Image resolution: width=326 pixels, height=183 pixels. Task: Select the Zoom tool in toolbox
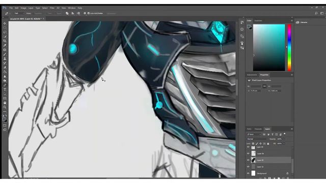tap(5, 107)
